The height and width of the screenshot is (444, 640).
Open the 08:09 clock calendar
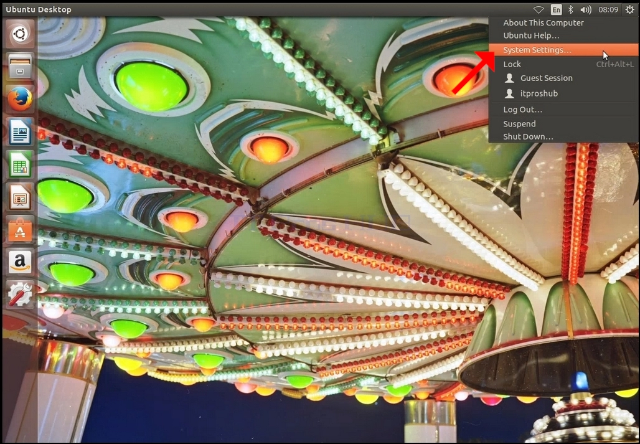tap(608, 9)
